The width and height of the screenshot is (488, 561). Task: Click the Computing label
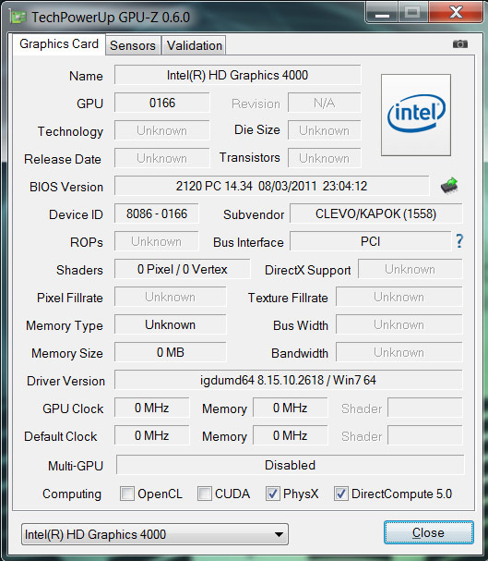[72, 494]
